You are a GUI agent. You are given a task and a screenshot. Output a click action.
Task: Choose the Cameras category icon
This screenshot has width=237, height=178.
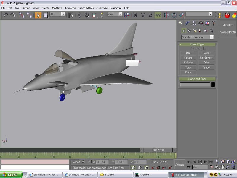pos(200,31)
